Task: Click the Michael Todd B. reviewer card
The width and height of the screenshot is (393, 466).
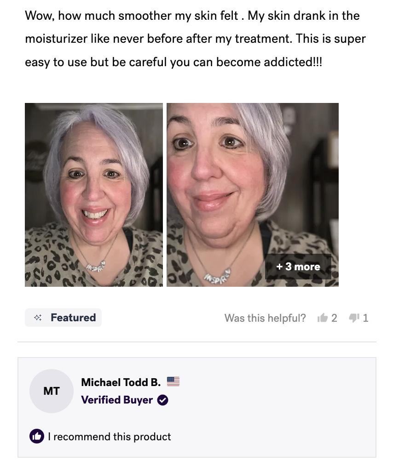Action: [196, 407]
